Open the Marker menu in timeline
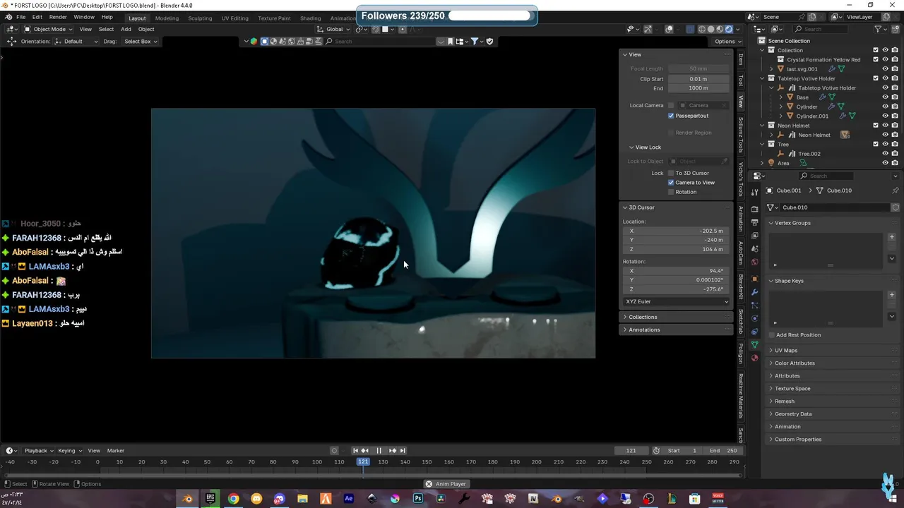904x508 pixels. point(116,451)
